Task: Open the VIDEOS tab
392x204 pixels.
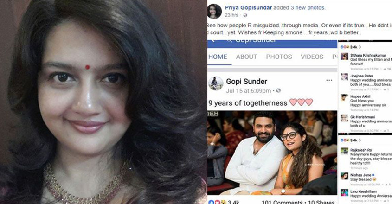Action: click(312, 57)
